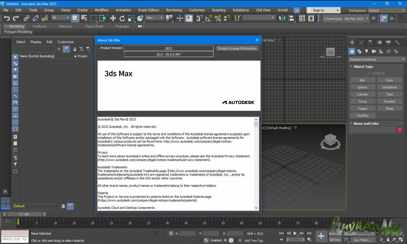This screenshot has height=244, width=407.
Task: Collapse the Object Type rollout
Action: tap(363, 67)
